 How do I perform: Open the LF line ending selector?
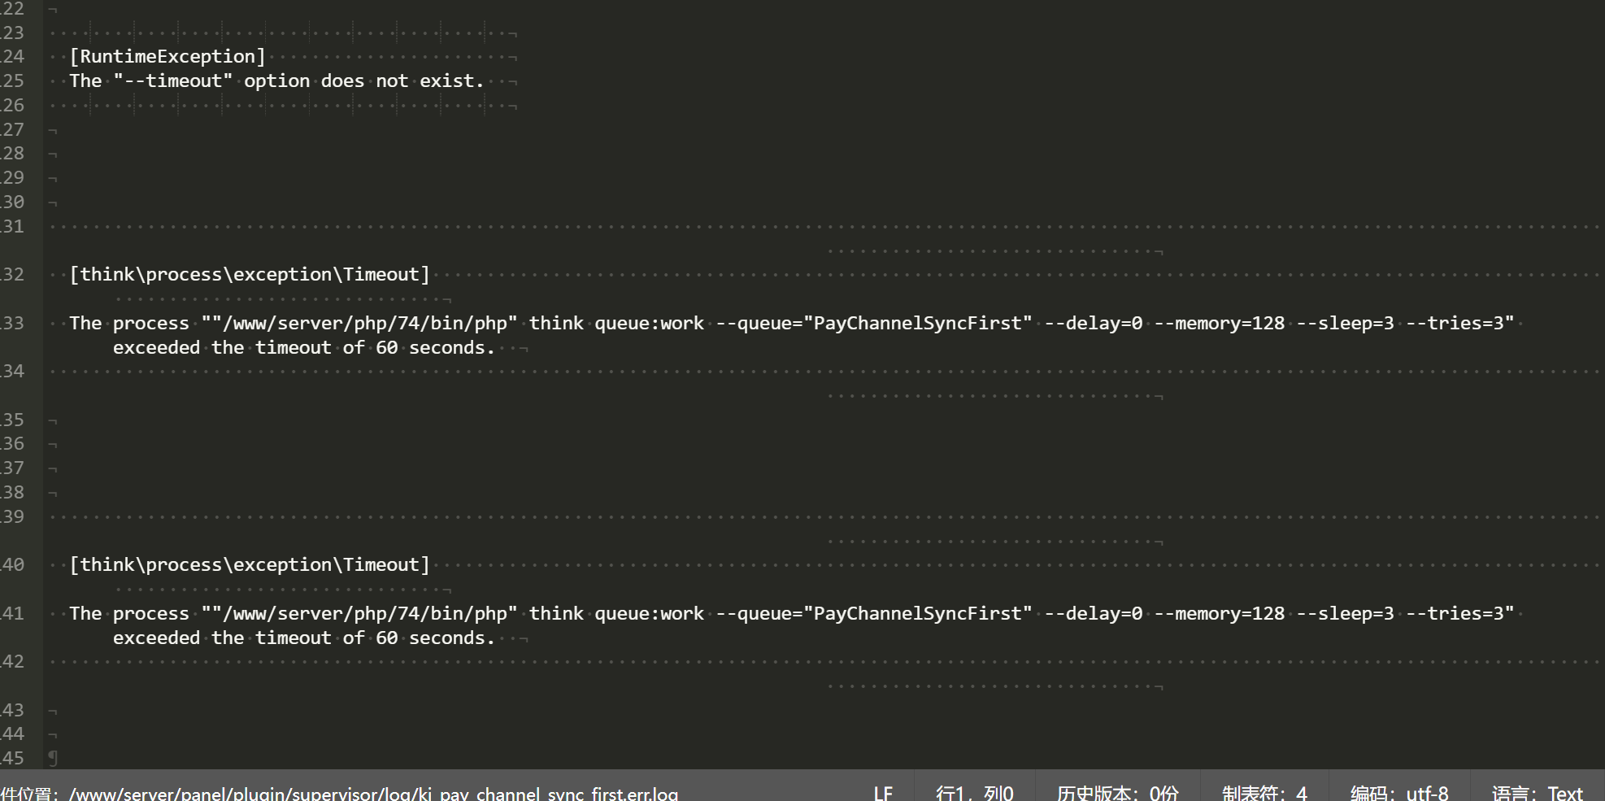883,793
